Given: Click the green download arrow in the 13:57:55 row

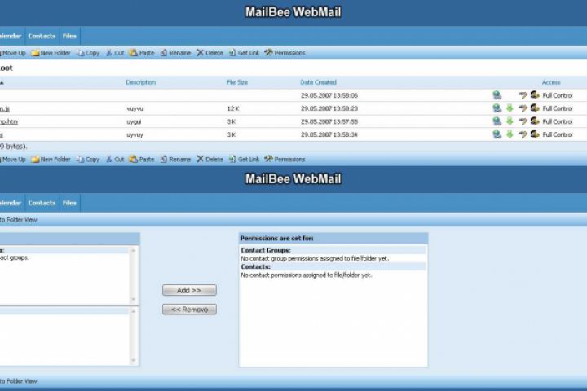Looking at the screenshot, I should (x=510, y=121).
